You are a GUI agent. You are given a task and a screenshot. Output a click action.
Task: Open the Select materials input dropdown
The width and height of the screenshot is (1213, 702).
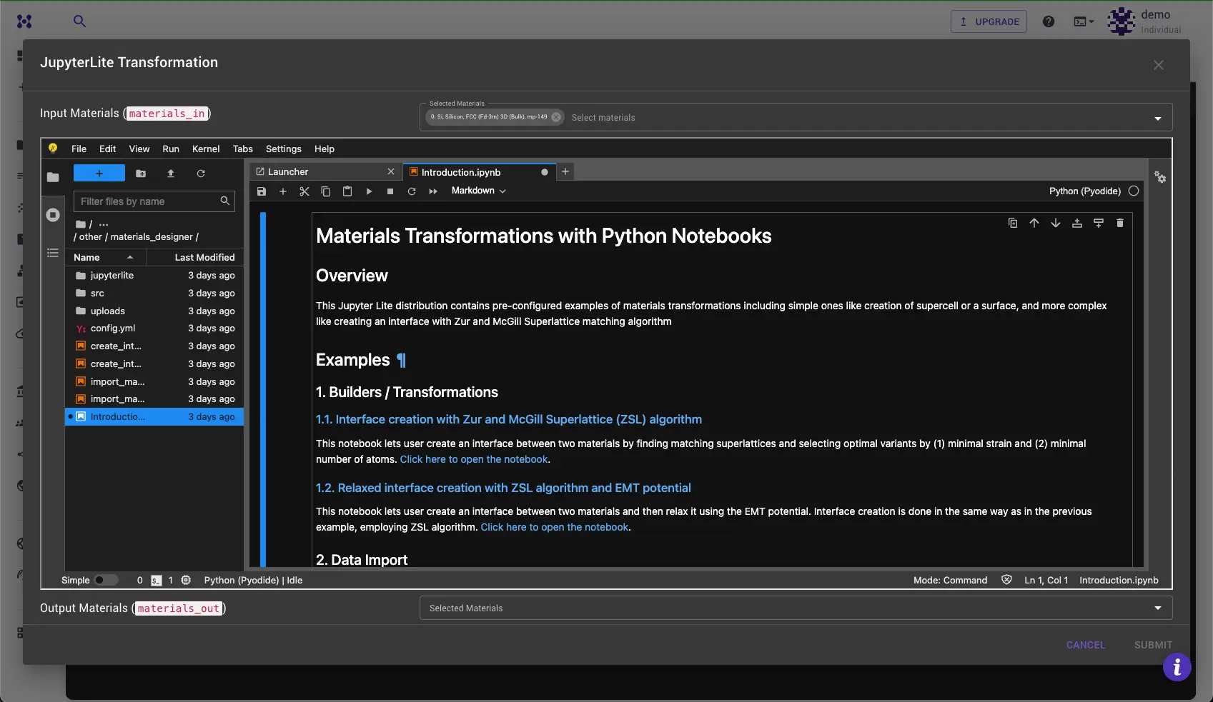pos(1158,117)
